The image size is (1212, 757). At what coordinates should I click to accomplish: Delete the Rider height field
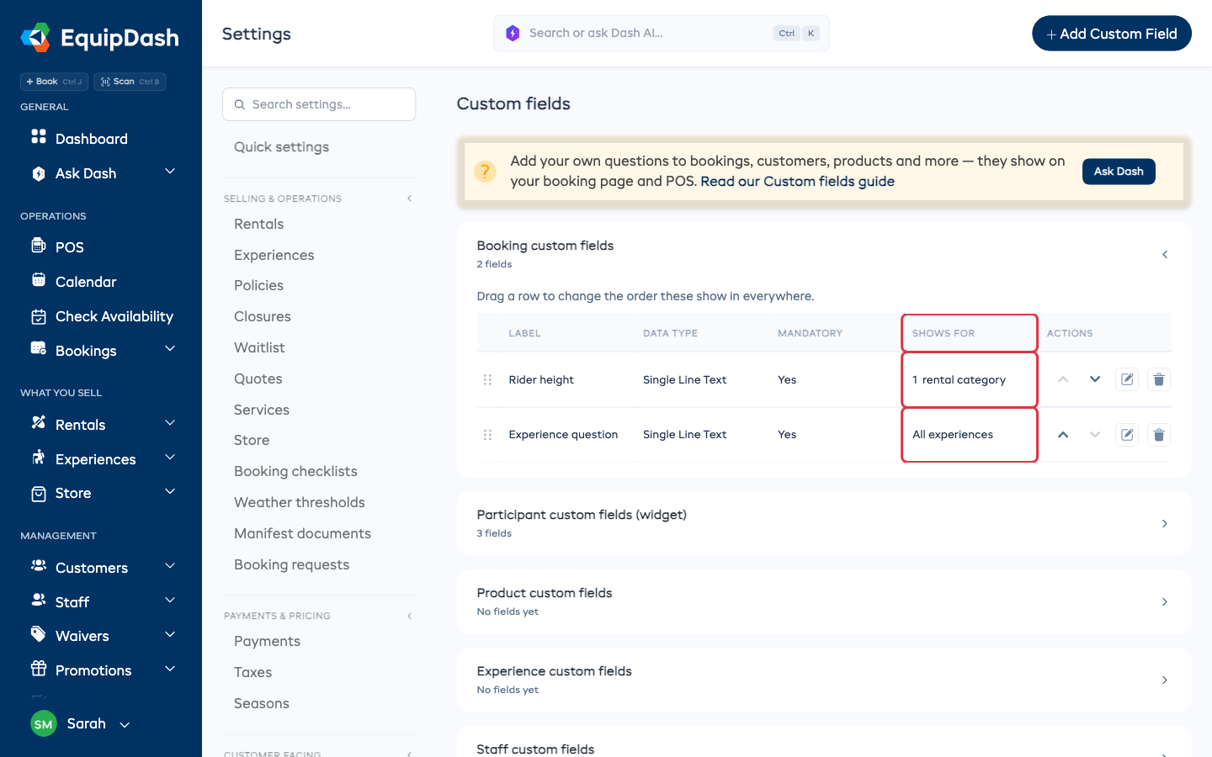(1159, 379)
